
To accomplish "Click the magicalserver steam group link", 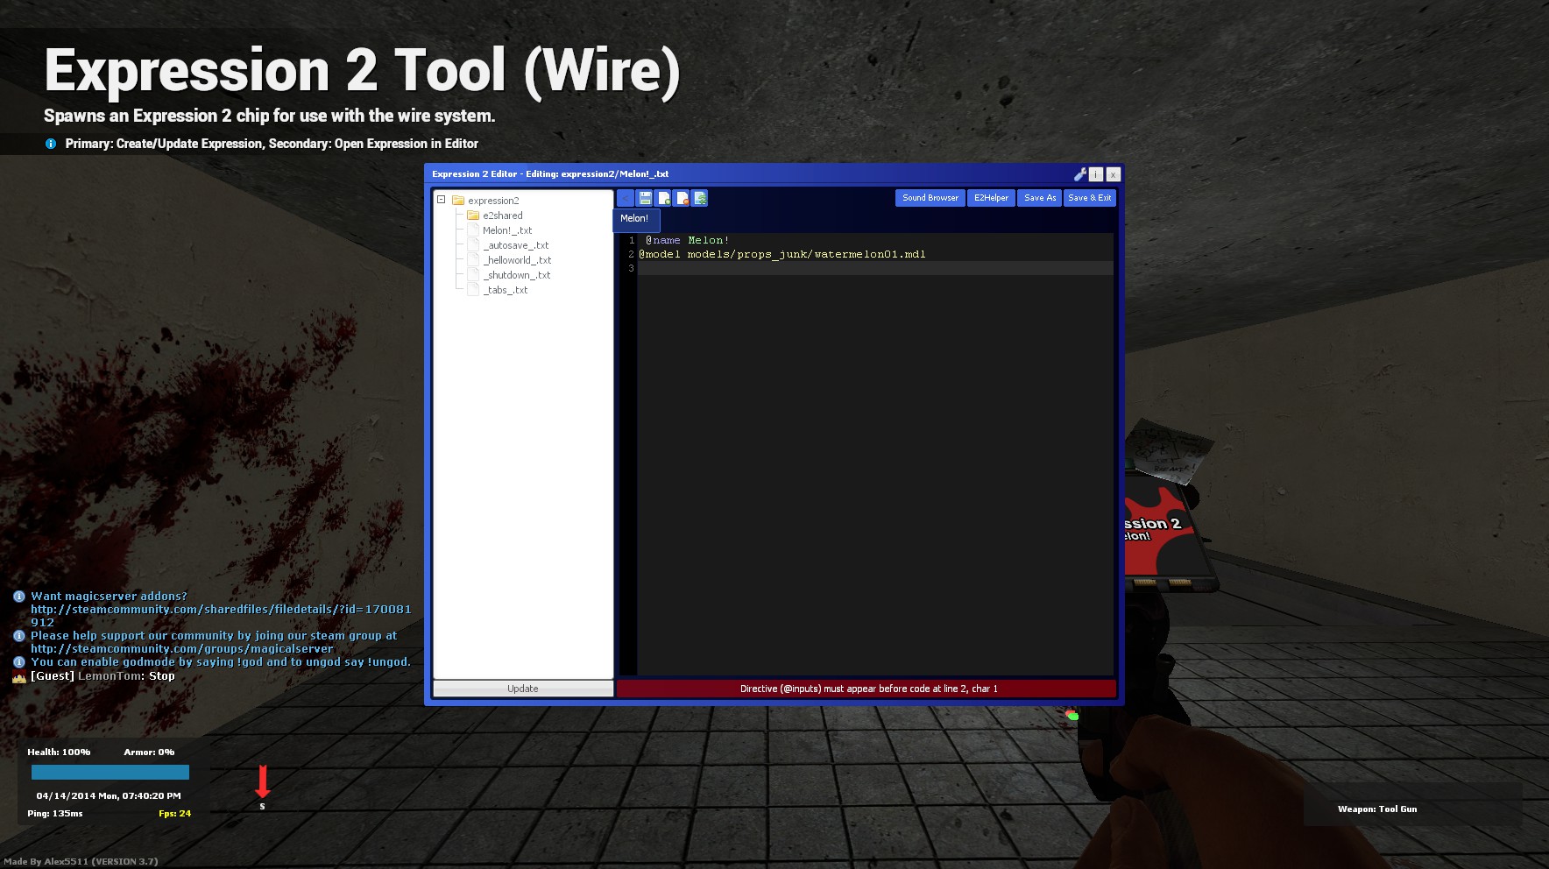I will [182, 649].
